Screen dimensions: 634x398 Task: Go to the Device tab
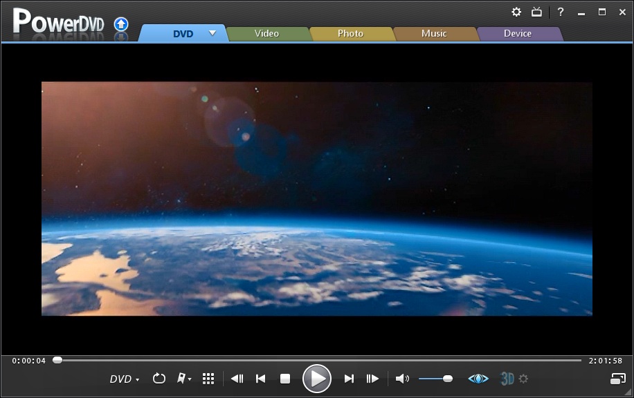click(518, 33)
